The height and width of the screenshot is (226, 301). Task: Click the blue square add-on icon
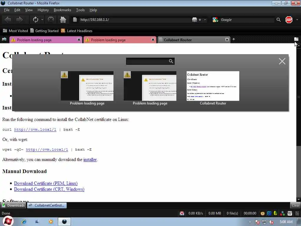(269, 213)
